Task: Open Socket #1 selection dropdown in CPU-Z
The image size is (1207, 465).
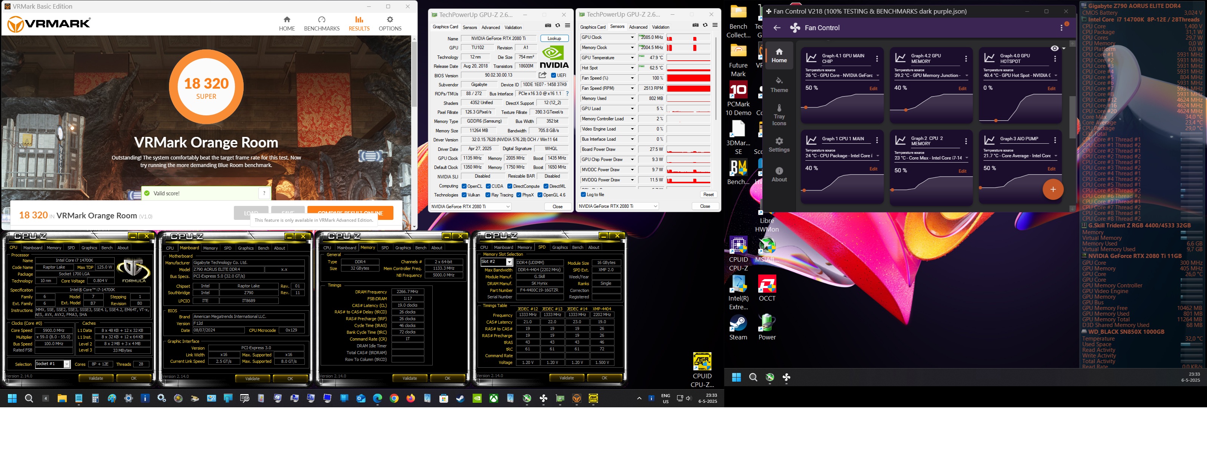Action: (52, 364)
